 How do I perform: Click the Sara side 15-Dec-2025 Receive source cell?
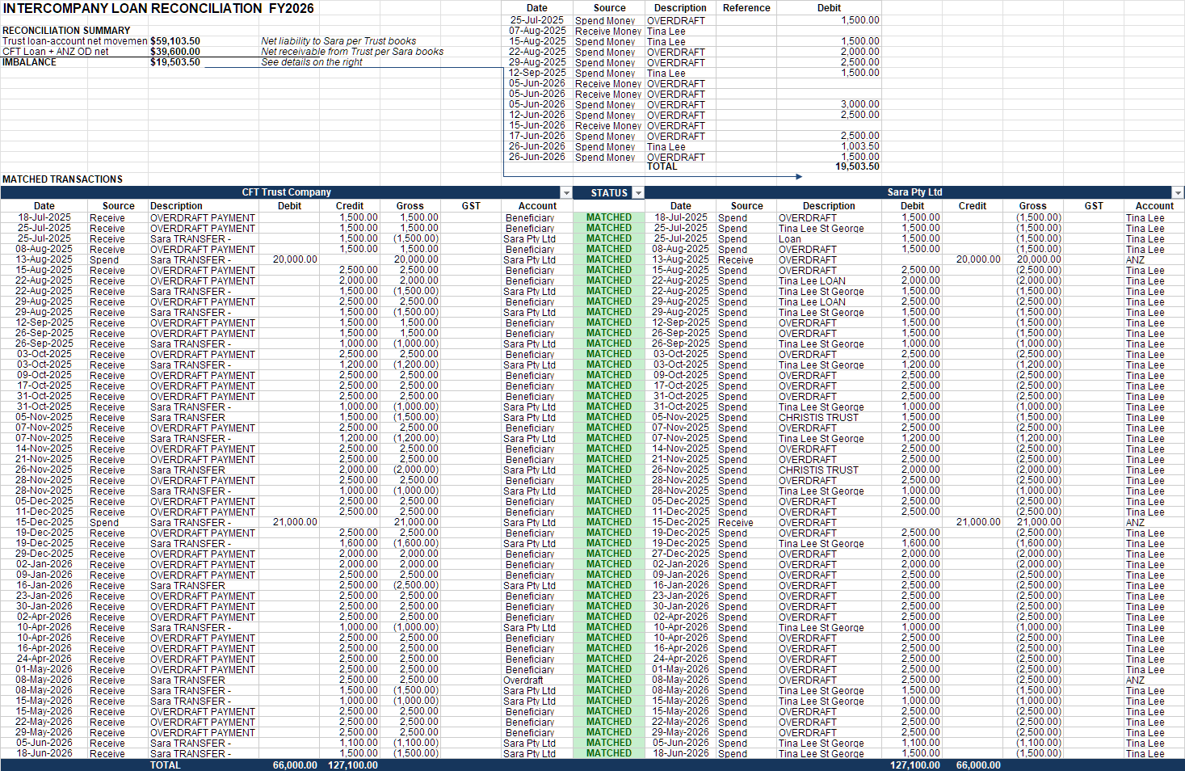735,522
